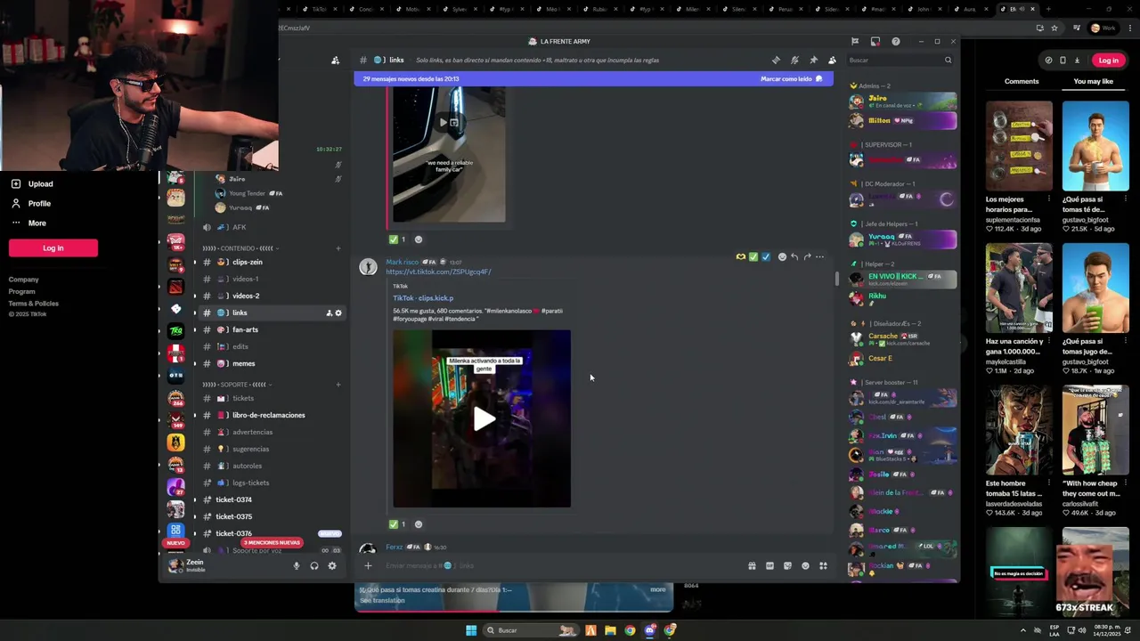Edit links channel settings gear

pyautogui.click(x=338, y=312)
